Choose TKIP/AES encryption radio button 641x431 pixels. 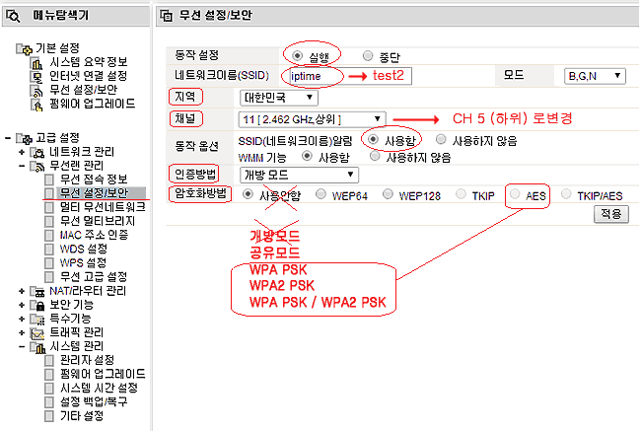click(566, 194)
